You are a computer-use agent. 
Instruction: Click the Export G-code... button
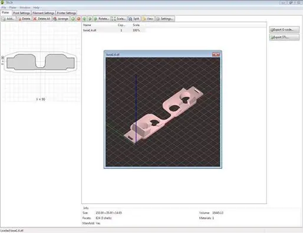click(284, 29)
